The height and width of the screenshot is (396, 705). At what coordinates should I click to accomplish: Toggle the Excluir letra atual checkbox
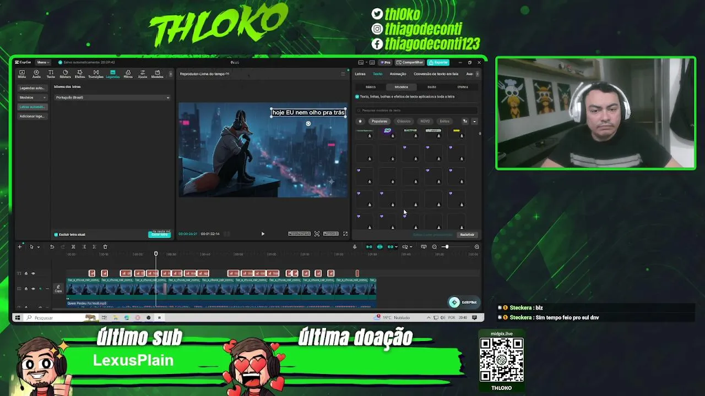(x=56, y=234)
